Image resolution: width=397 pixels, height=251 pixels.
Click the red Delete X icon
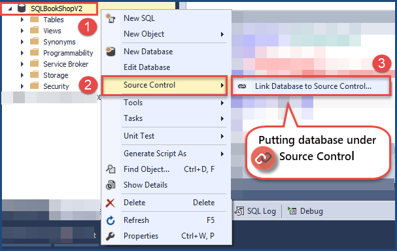[111, 203]
